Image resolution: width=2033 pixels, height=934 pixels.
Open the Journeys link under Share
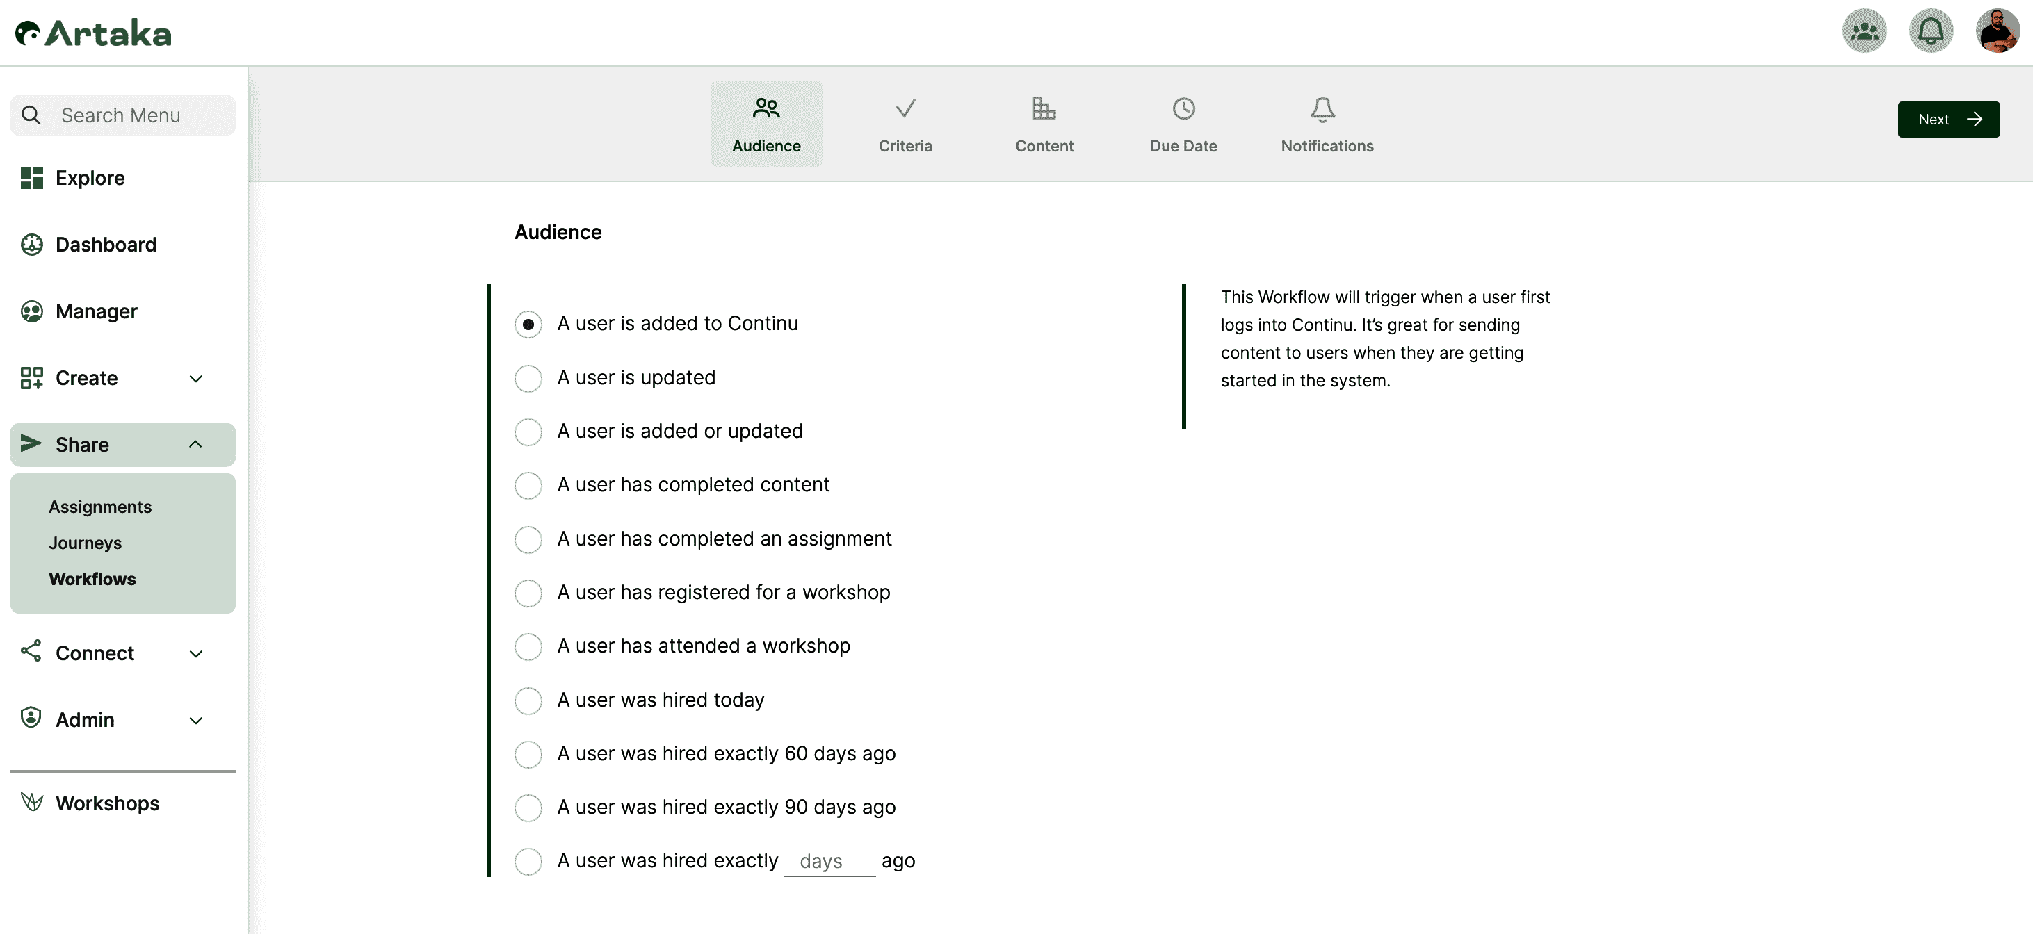[x=86, y=543]
